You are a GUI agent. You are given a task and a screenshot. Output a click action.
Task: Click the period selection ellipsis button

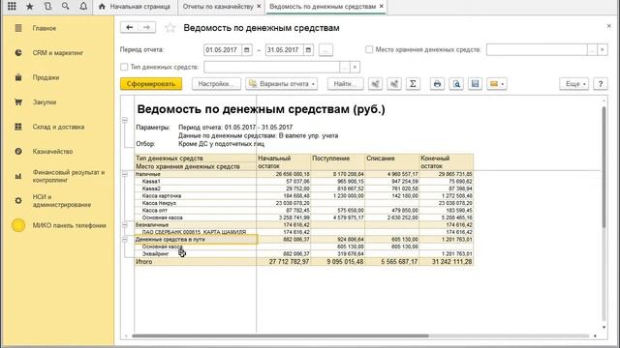[x=325, y=50]
